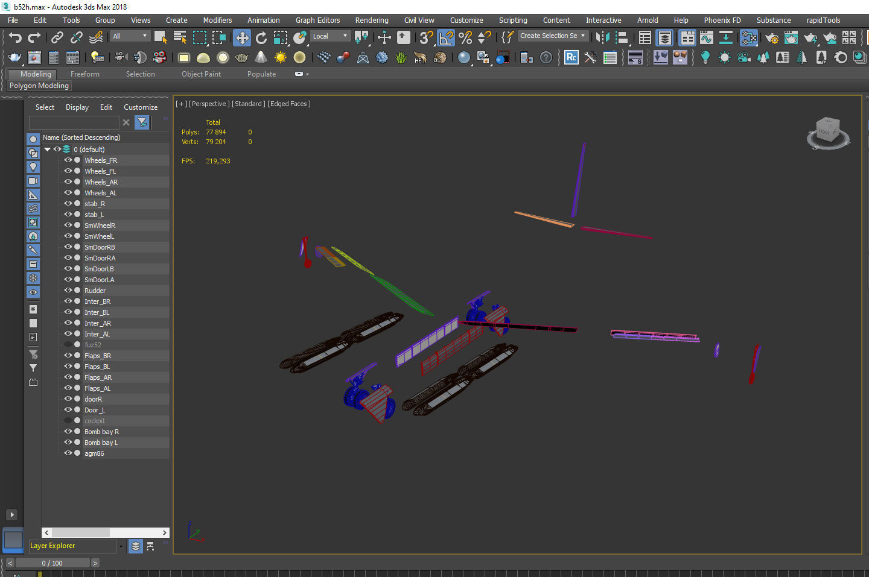Screen dimensions: 869x577
Task: Click the Align tool icon
Action: (622, 37)
